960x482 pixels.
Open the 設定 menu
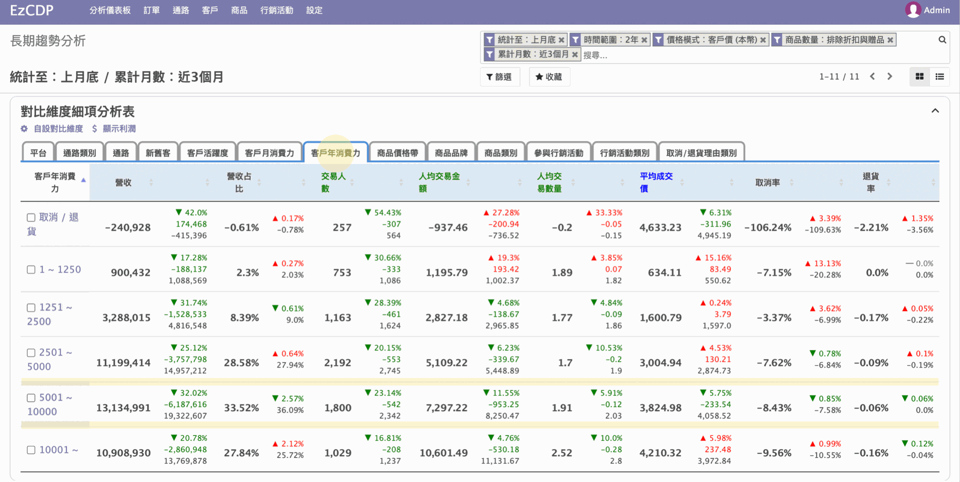pos(314,10)
